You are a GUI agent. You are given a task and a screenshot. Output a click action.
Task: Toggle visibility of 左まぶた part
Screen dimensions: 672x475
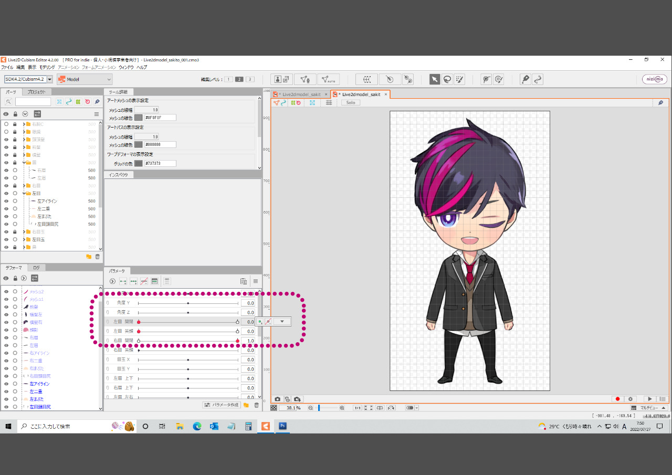(x=6, y=216)
